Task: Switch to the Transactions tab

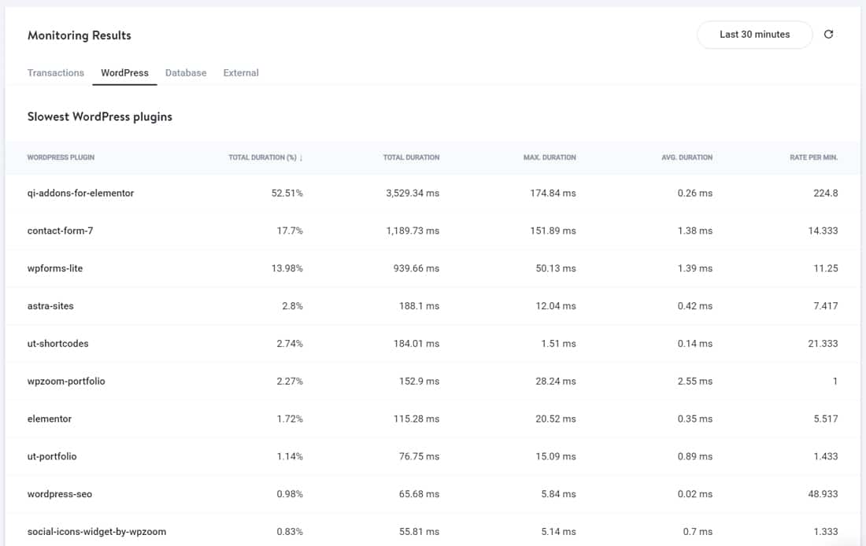Action: click(x=55, y=72)
